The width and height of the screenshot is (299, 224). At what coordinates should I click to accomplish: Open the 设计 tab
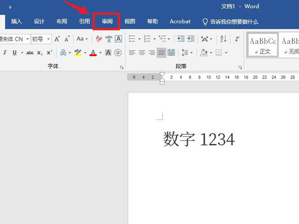click(x=39, y=21)
